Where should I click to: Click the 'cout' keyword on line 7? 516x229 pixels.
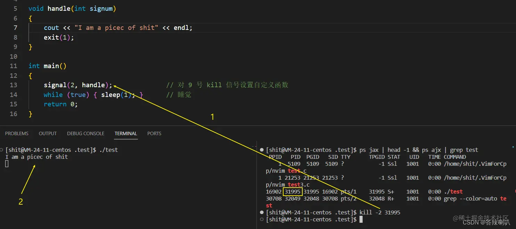coord(51,28)
